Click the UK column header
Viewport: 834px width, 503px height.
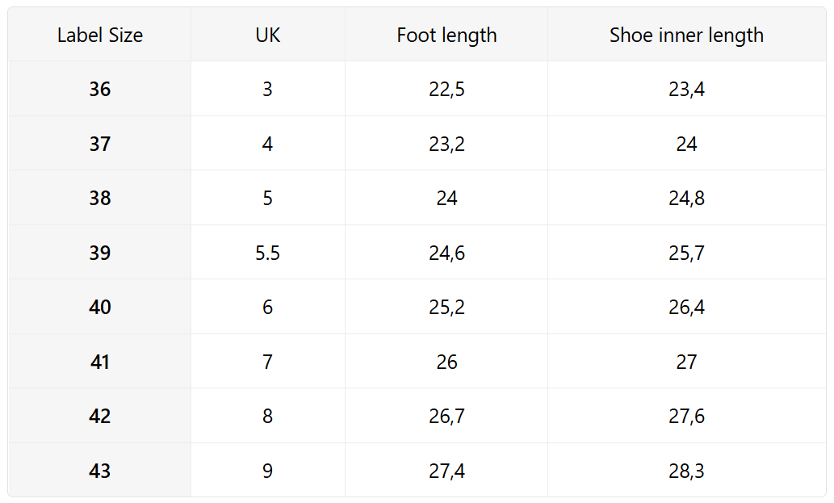coord(267,36)
